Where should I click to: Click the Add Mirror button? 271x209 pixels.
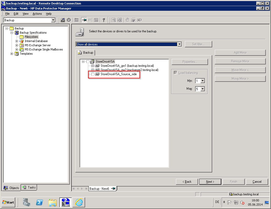[x=240, y=53]
